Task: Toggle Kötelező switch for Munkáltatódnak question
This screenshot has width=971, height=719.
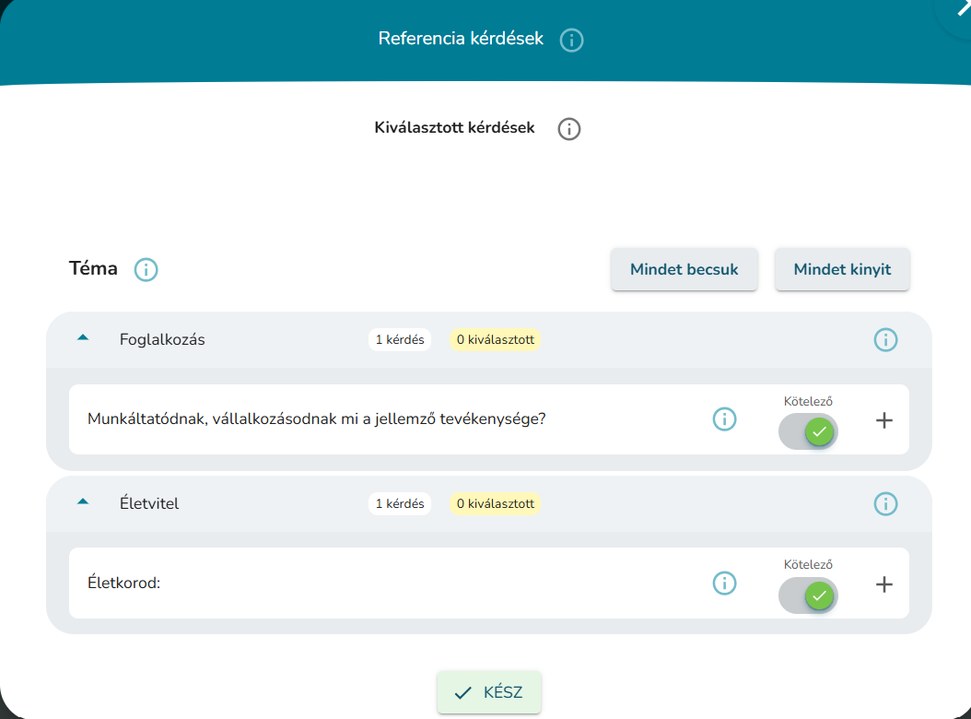Action: click(x=808, y=431)
